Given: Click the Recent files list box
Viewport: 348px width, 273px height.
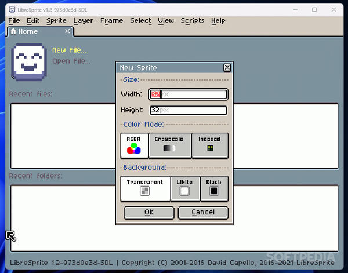Looking at the screenshot, I should 174,136.
